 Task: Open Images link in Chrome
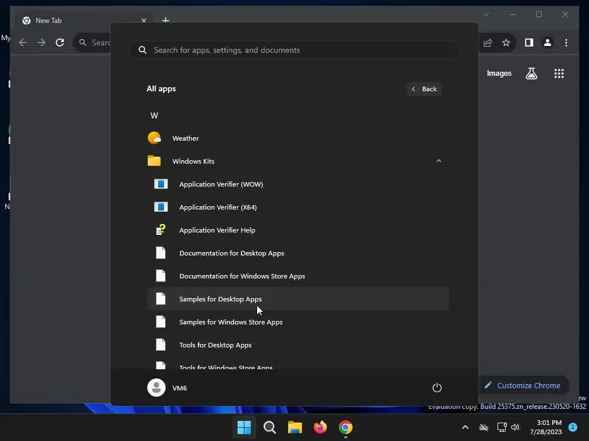499,73
